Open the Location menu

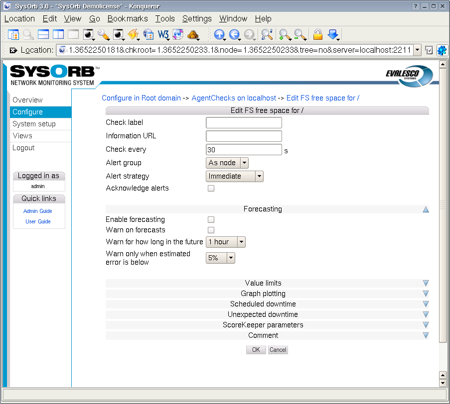click(19, 18)
